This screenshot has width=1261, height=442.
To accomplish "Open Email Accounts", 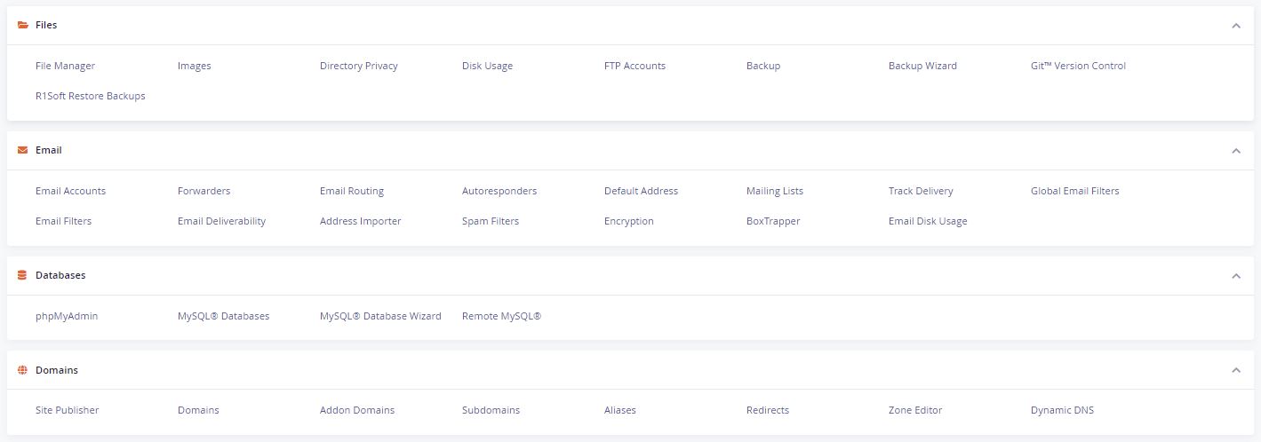I will (x=70, y=191).
